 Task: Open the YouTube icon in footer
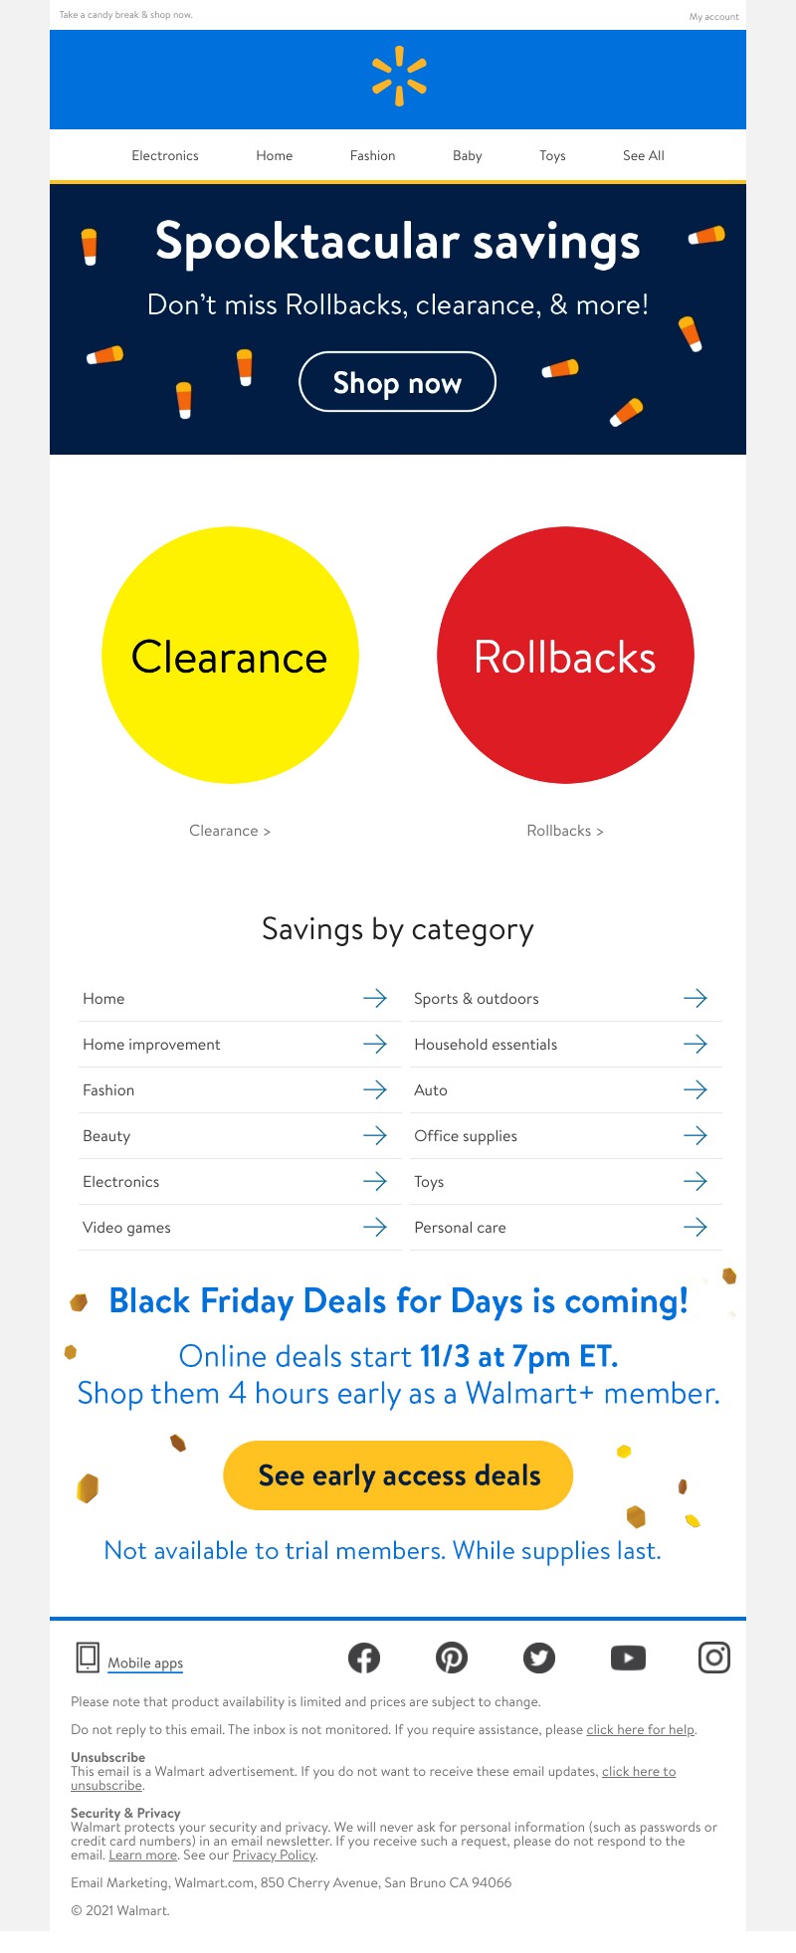click(628, 1658)
